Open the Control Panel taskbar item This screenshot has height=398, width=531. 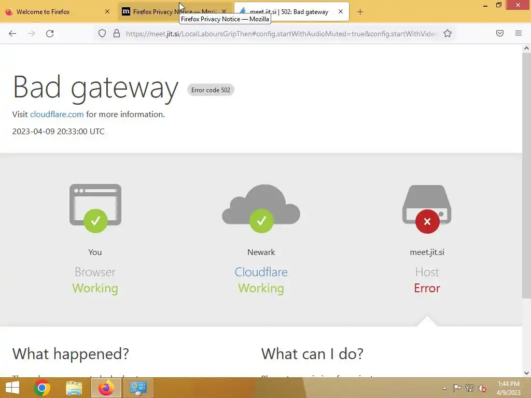tap(138, 388)
